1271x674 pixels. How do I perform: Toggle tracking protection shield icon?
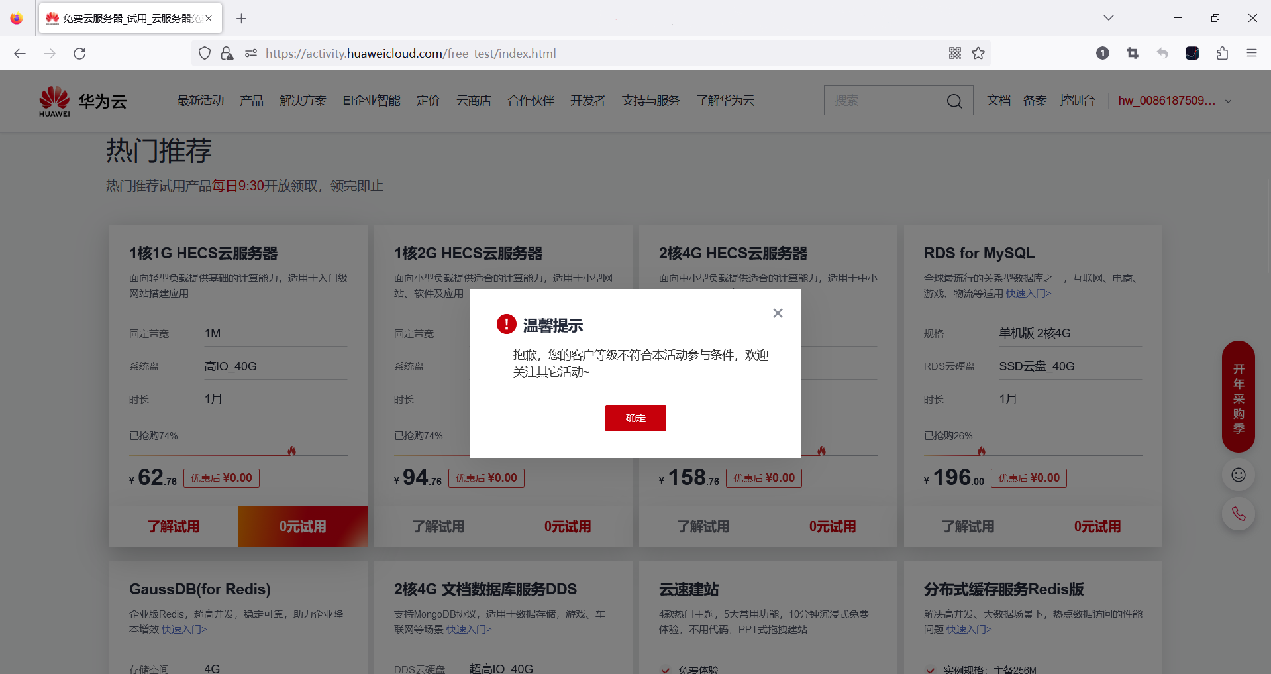coord(204,53)
